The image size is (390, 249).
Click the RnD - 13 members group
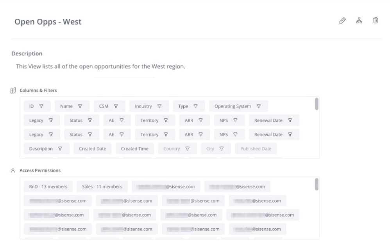[48, 187]
